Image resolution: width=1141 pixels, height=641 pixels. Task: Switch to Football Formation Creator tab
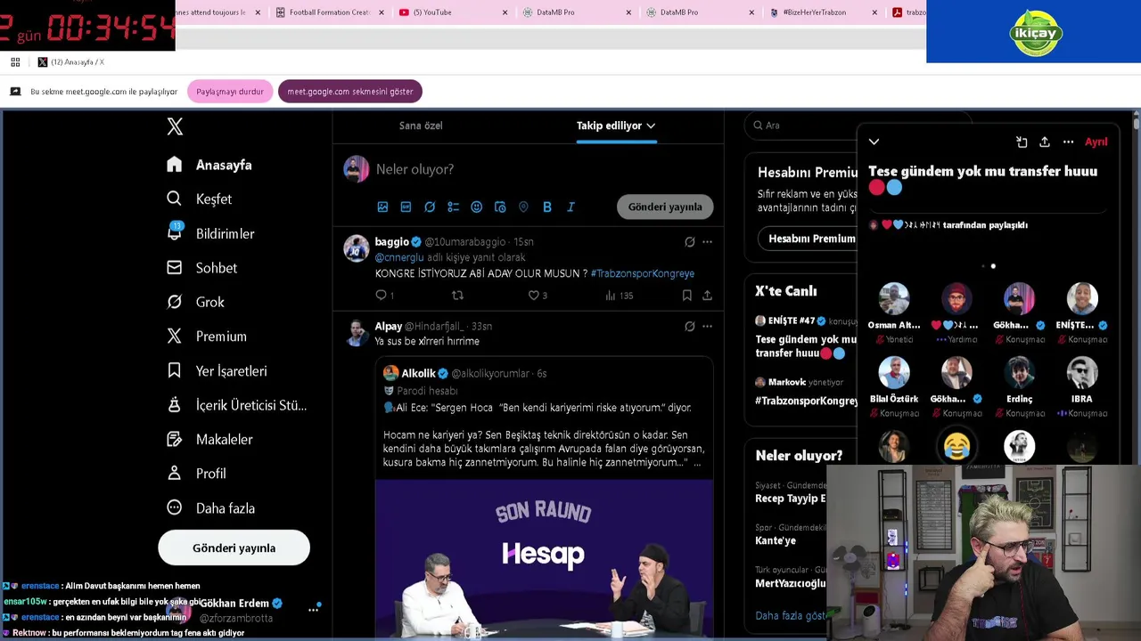pyautogui.click(x=329, y=12)
